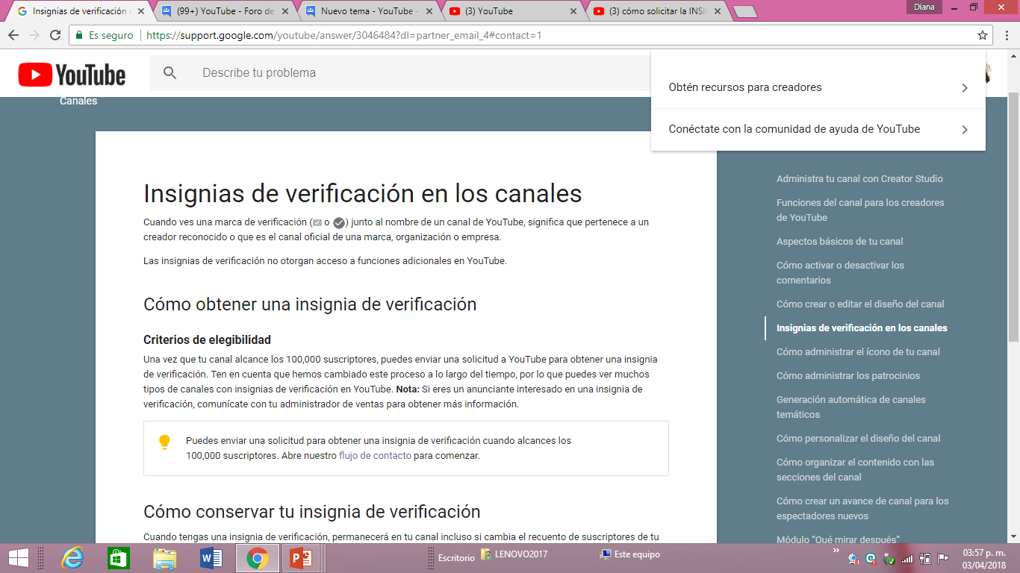Image resolution: width=1020 pixels, height=573 pixels.
Task: Click the 'Diana' profile button
Action: (924, 7)
